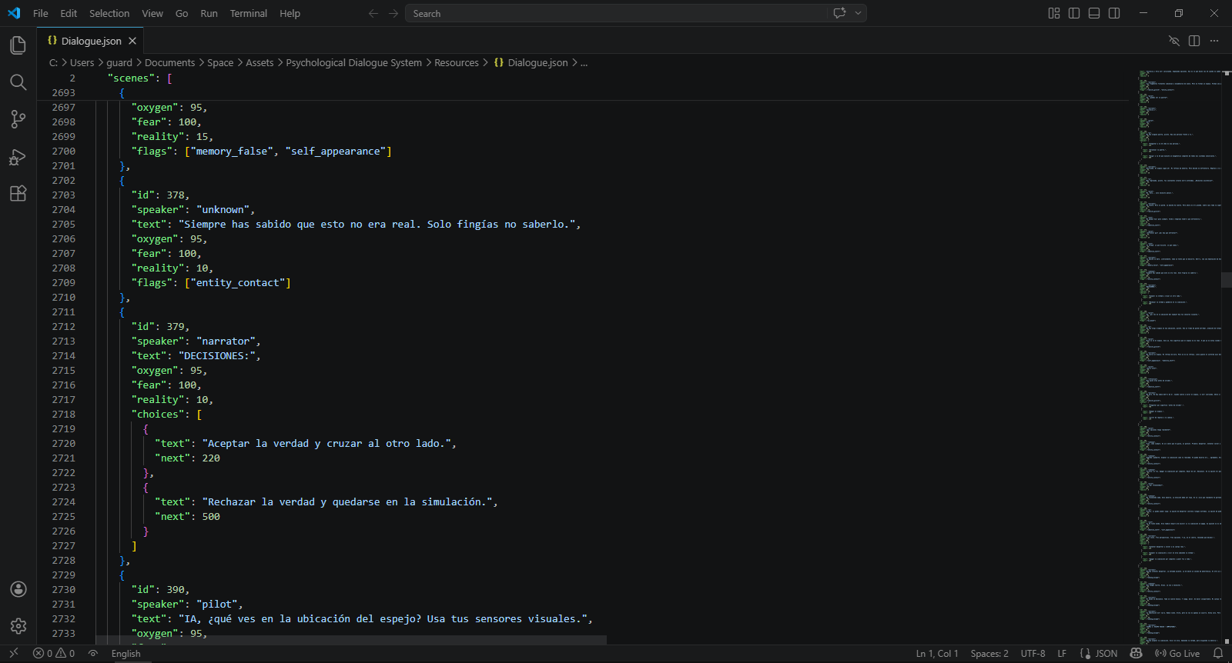Toggle the secondary side bar

click(1114, 13)
